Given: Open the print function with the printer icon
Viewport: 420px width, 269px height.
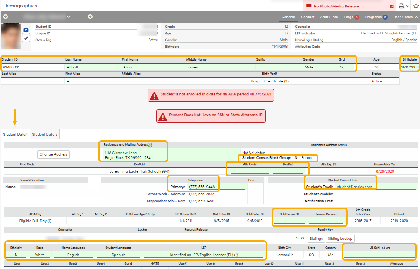Looking at the screenshot, I should 401,6.
